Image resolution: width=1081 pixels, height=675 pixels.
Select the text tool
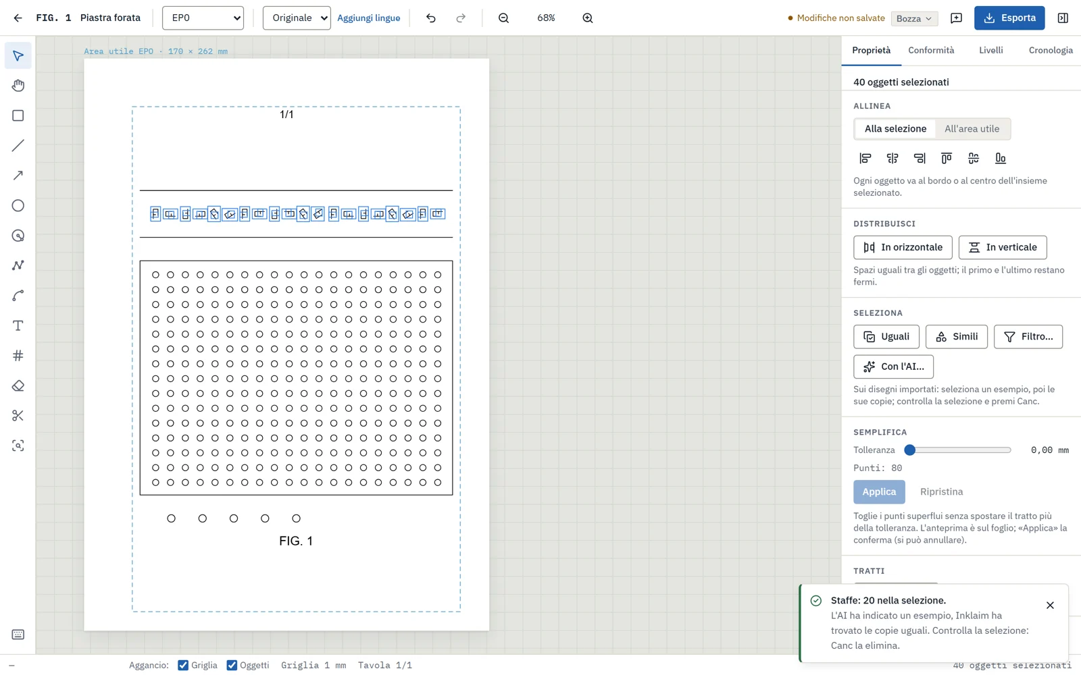pyautogui.click(x=18, y=325)
